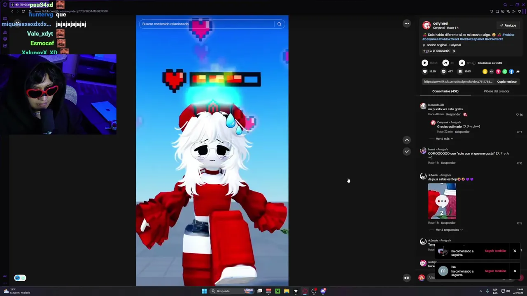Screen dimensions: 527x296
Task: Expand 'Ver 6 más' replies
Action: (444, 139)
